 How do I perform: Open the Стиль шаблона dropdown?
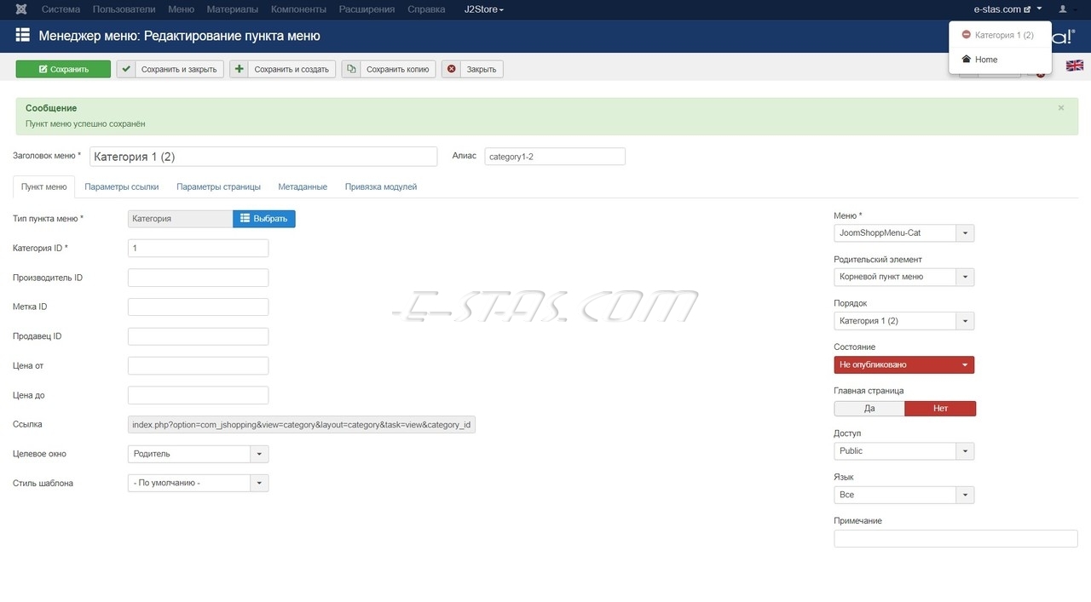(x=198, y=483)
